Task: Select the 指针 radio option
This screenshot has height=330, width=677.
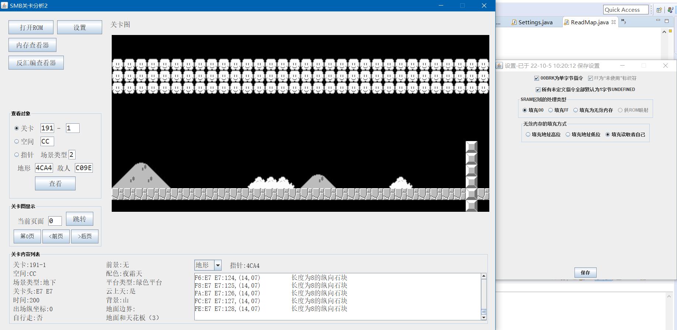Action: click(16, 155)
